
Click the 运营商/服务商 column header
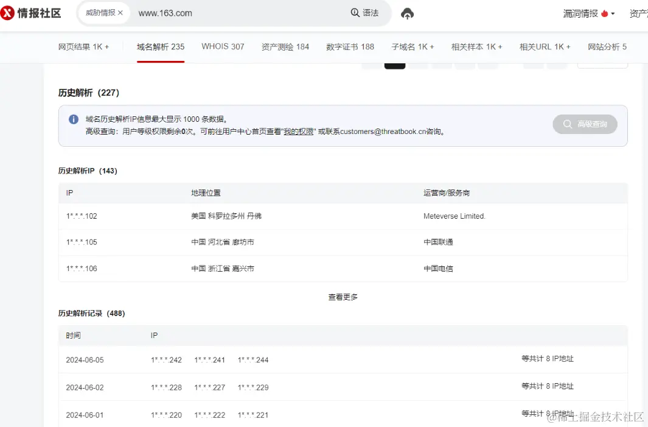click(x=447, y=193)
